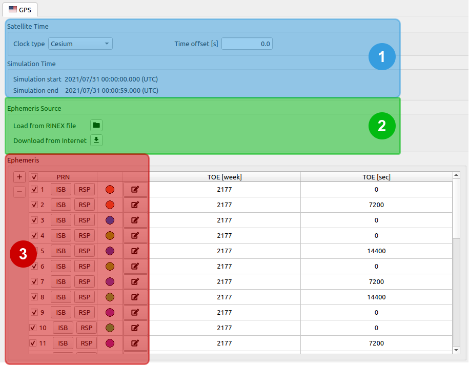Edit ephemeris for PRN 1

135,190
